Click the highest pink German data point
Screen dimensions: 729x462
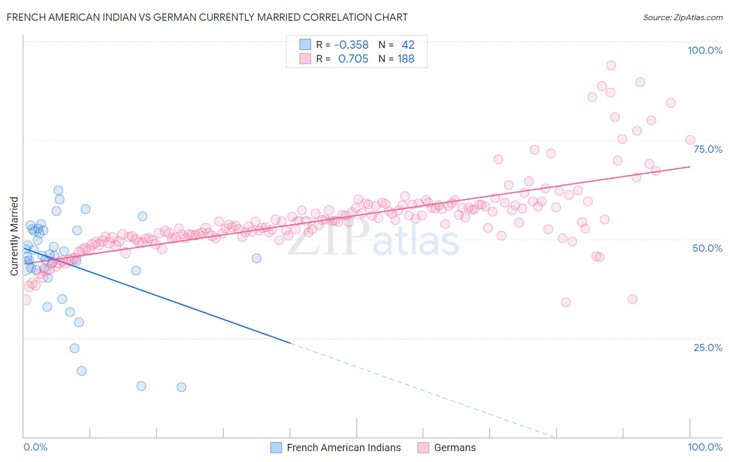(611, 65)
